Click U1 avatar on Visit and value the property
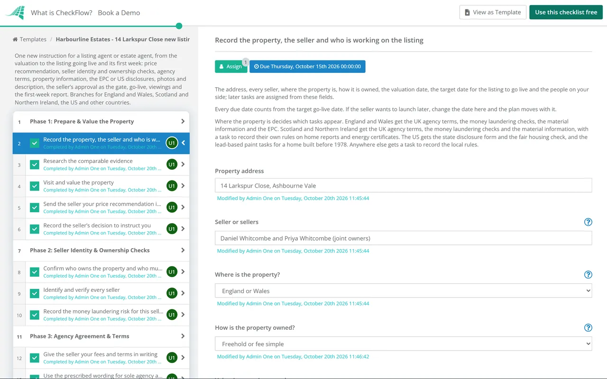Image resolution: width=607 pixels, height=379 pixels. [172, 186]
